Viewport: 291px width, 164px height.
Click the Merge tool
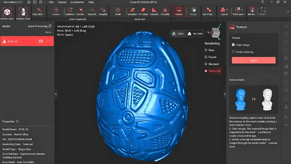(x=193, y=12)
